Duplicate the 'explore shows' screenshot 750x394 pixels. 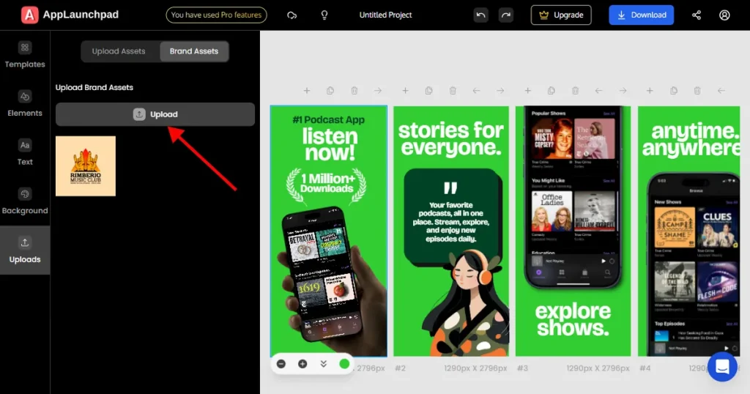point(551,90)
